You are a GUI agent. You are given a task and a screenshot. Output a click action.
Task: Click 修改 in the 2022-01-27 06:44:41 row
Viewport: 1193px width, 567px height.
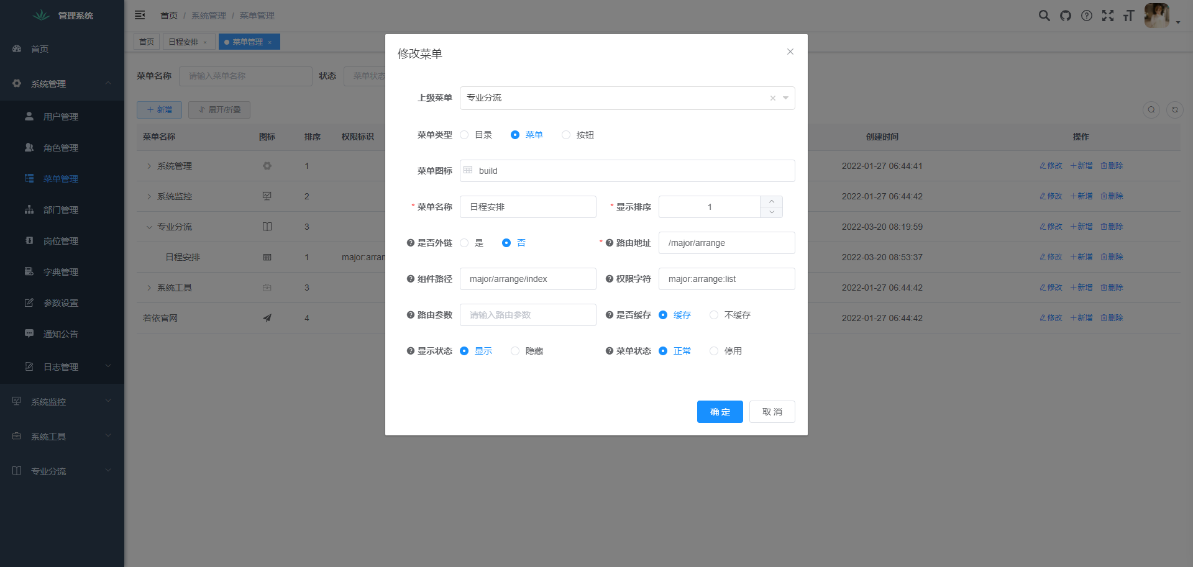[x=1051, y=166]
